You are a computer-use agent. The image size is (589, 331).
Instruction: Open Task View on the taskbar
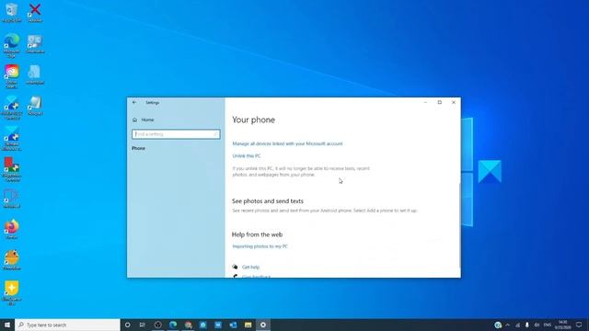click(143, 325)
